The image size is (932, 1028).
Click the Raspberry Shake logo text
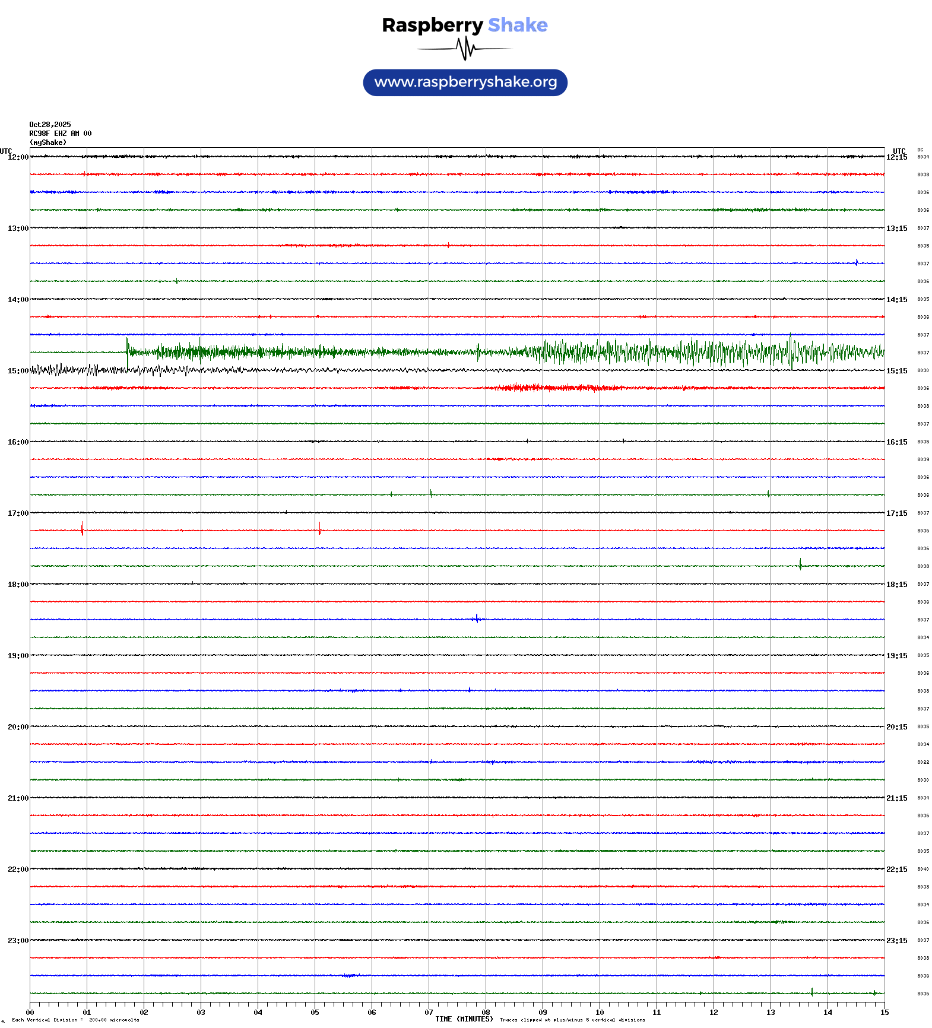pyautogui.click(x=464, y=25)
